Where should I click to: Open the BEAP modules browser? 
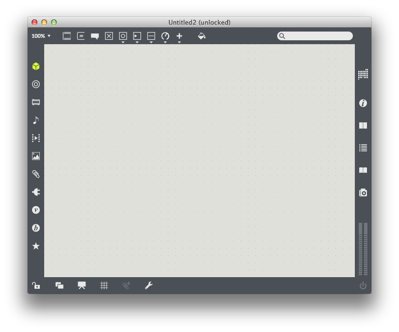(x=36, y=228)
